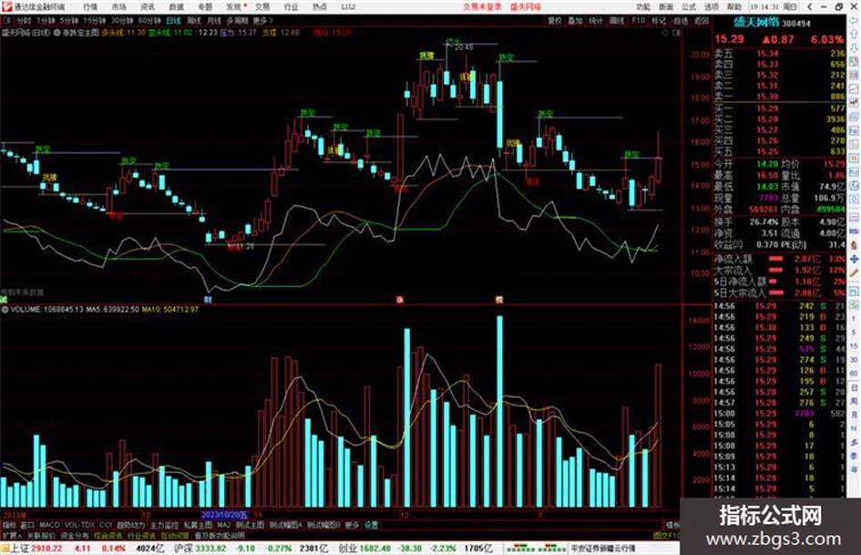Screen dimensions: 861x555
Task: Click the 标记 mark button
Action: pyautogui.click(x=659, y=20)
